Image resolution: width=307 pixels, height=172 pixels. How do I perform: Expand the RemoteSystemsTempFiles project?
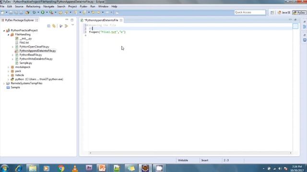(4, 83)
